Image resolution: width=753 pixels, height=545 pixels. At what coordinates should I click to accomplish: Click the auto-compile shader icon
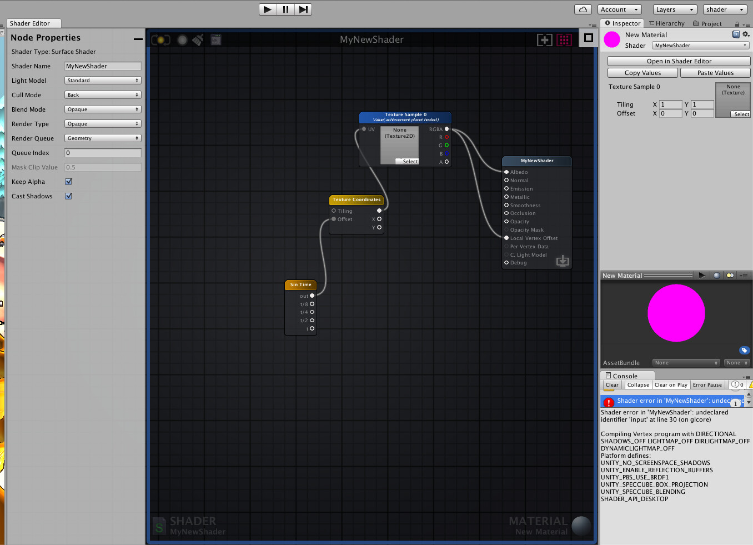(160, 39)
